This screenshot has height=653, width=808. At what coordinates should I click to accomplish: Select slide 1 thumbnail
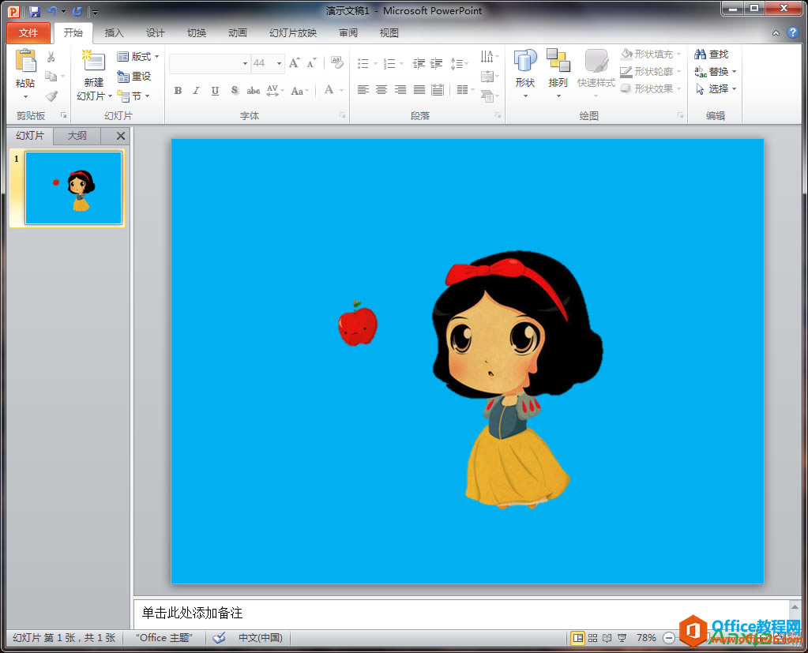(x=73, y=188)
